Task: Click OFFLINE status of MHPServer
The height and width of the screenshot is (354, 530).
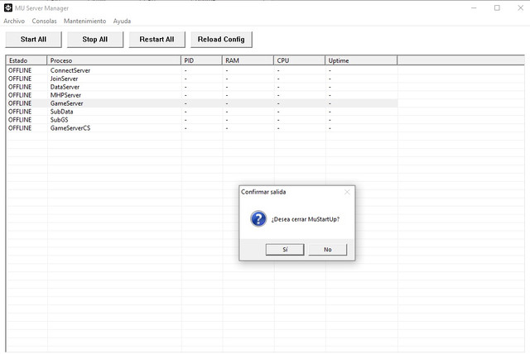Action: click(x=20, y=95)
